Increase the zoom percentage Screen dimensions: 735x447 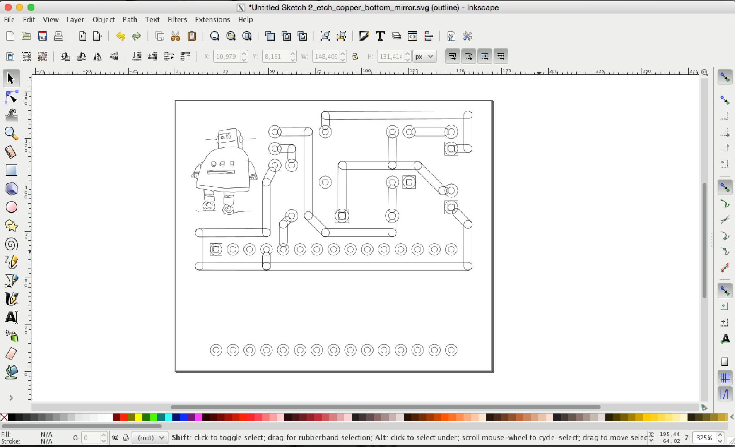coord(721,435)
